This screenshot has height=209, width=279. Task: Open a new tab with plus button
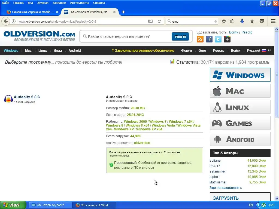(123, 12)
